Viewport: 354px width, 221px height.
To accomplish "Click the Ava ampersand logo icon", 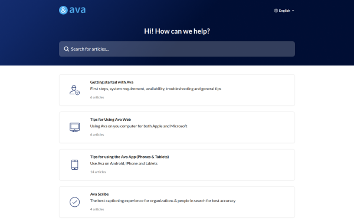I will coord(63,10).
